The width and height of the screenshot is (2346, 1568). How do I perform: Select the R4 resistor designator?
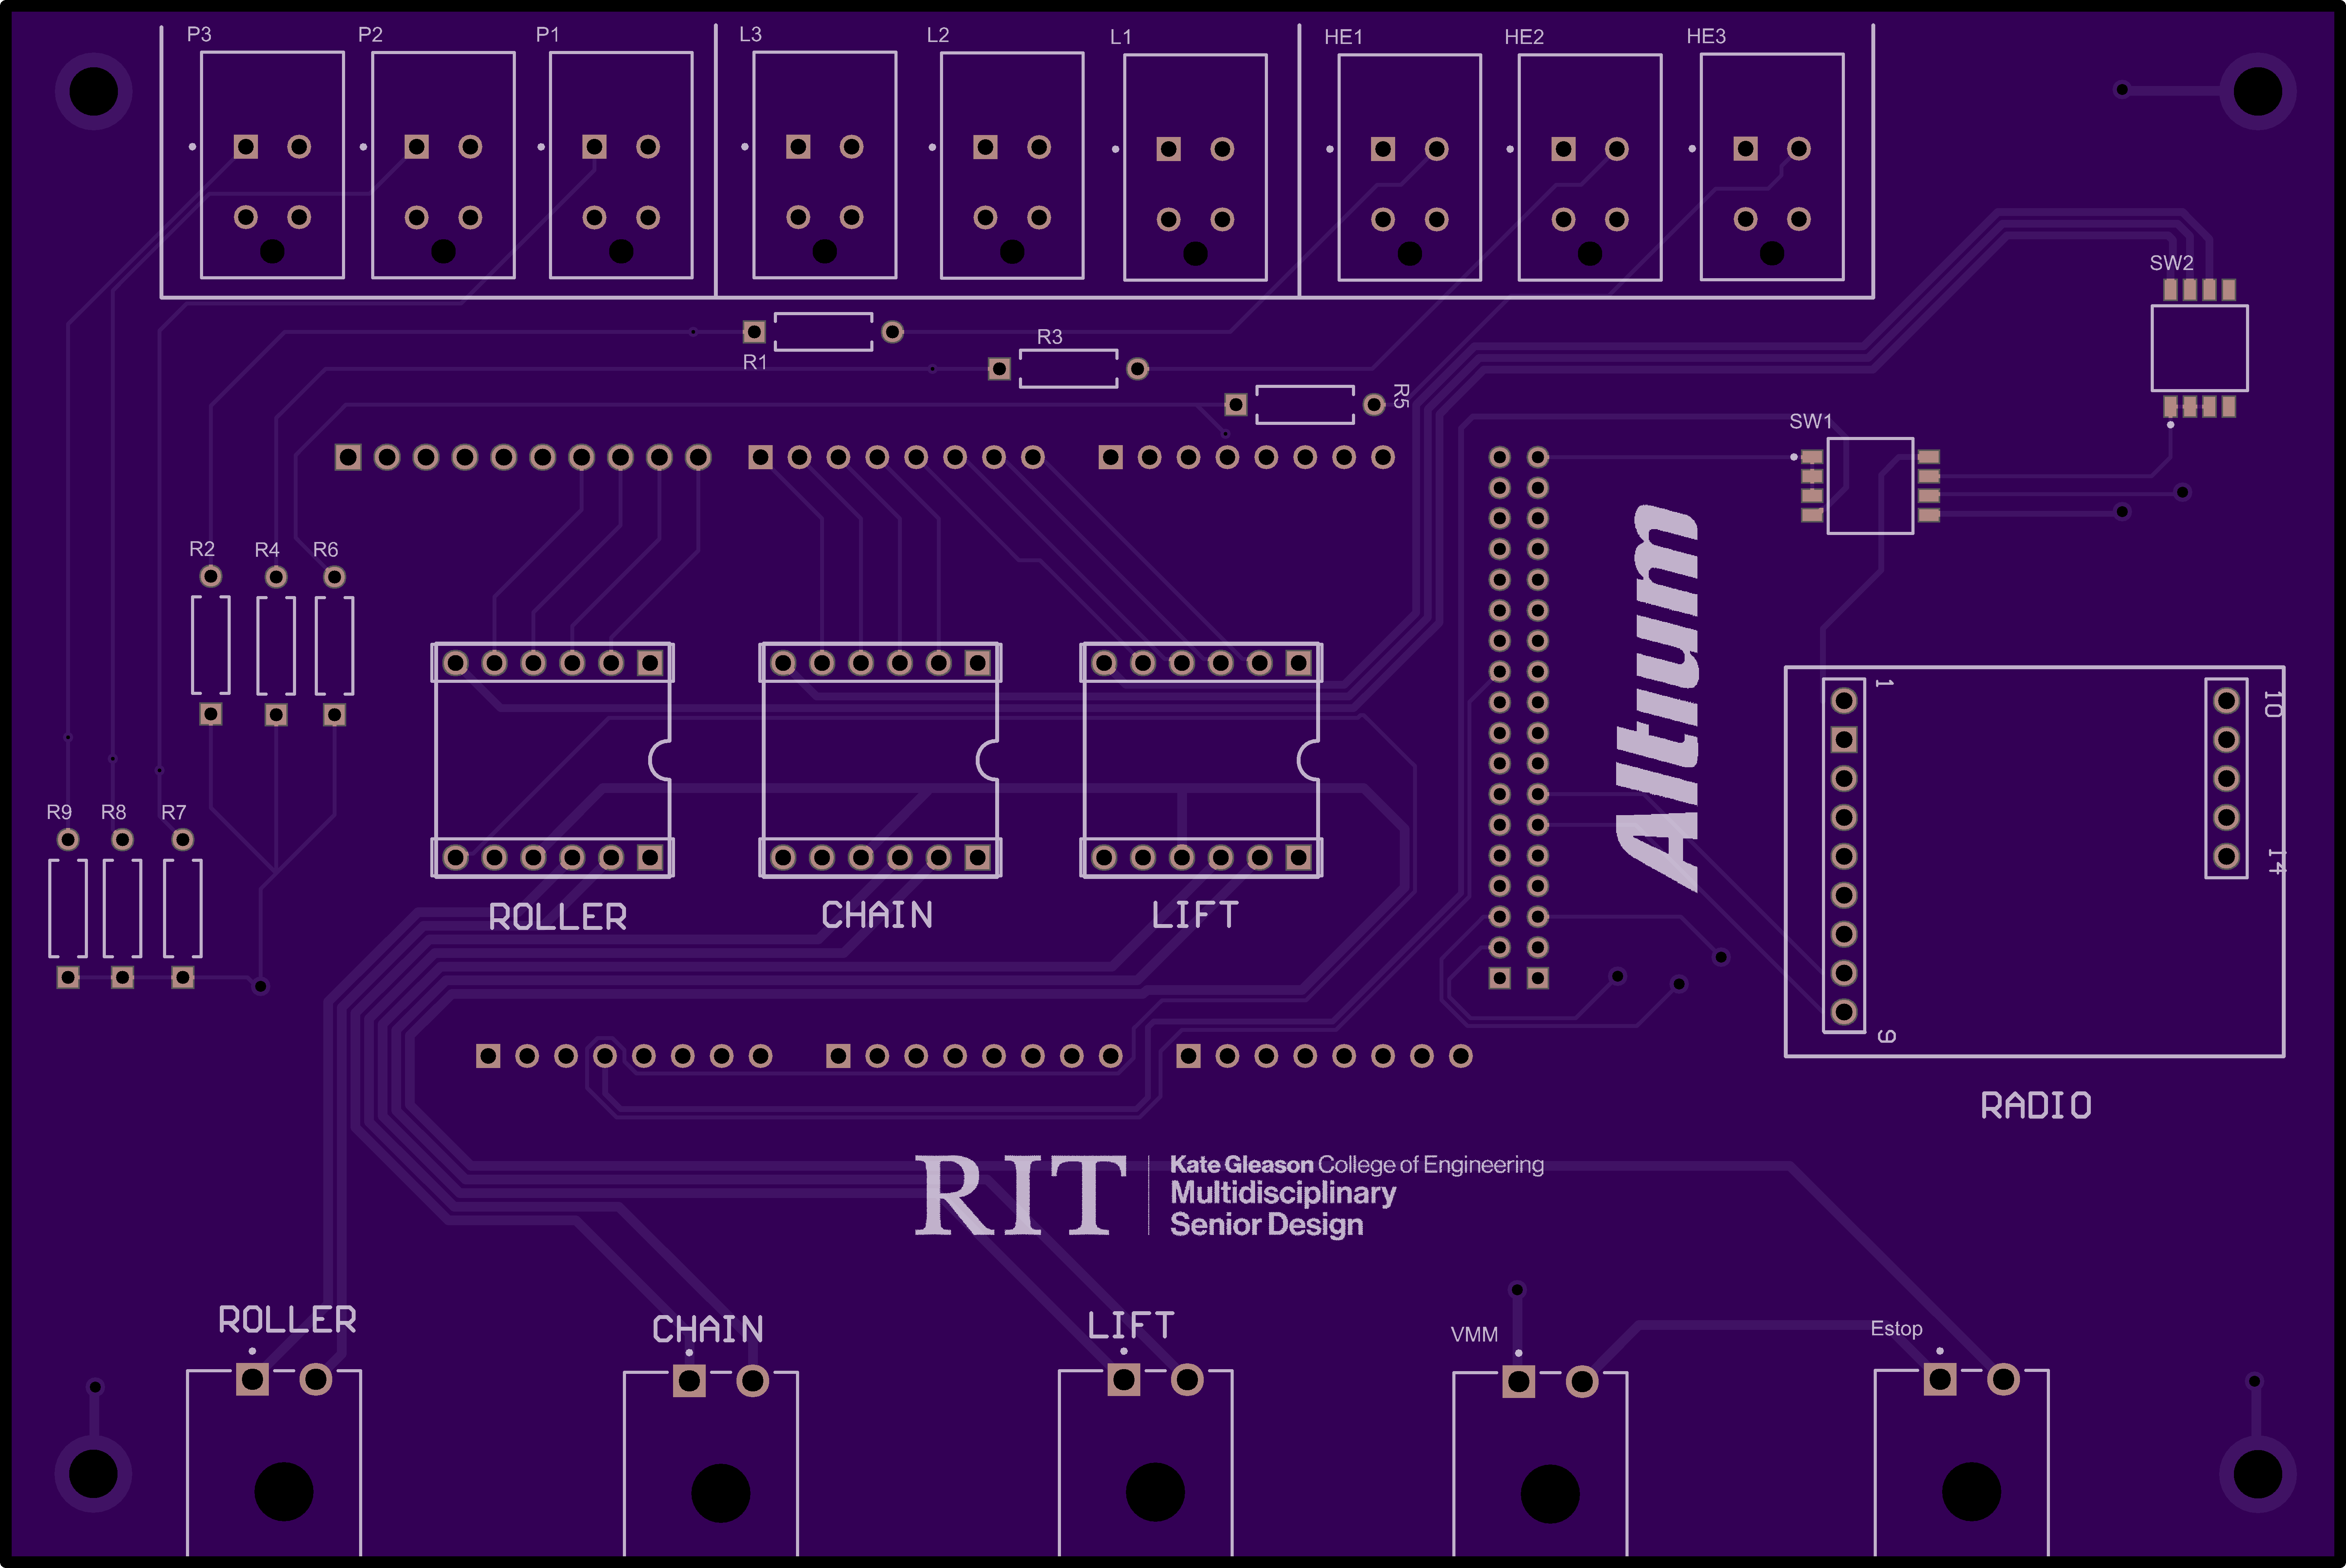point(267,550)
